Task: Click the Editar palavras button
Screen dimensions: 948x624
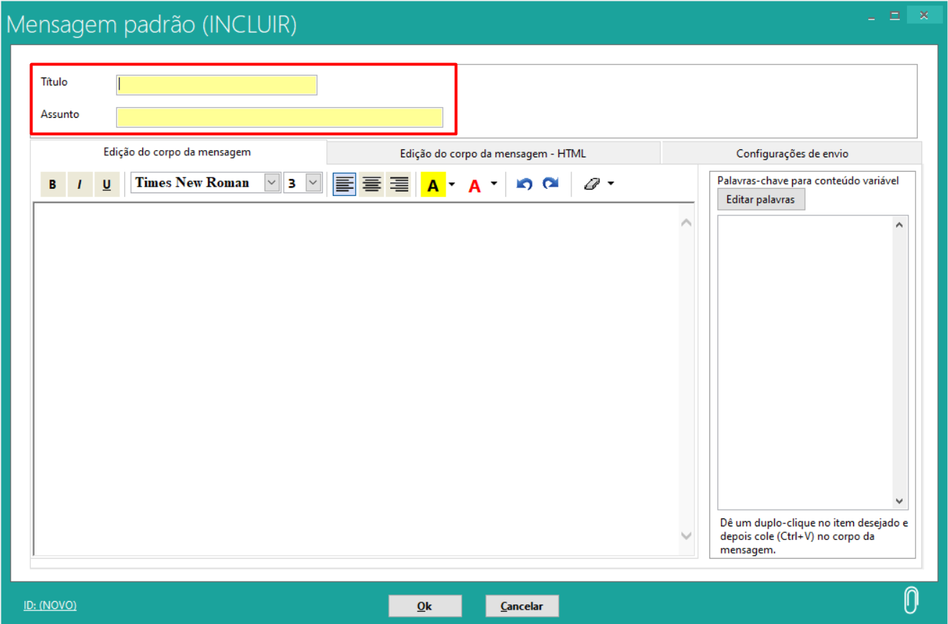Action: coord(760,200)
